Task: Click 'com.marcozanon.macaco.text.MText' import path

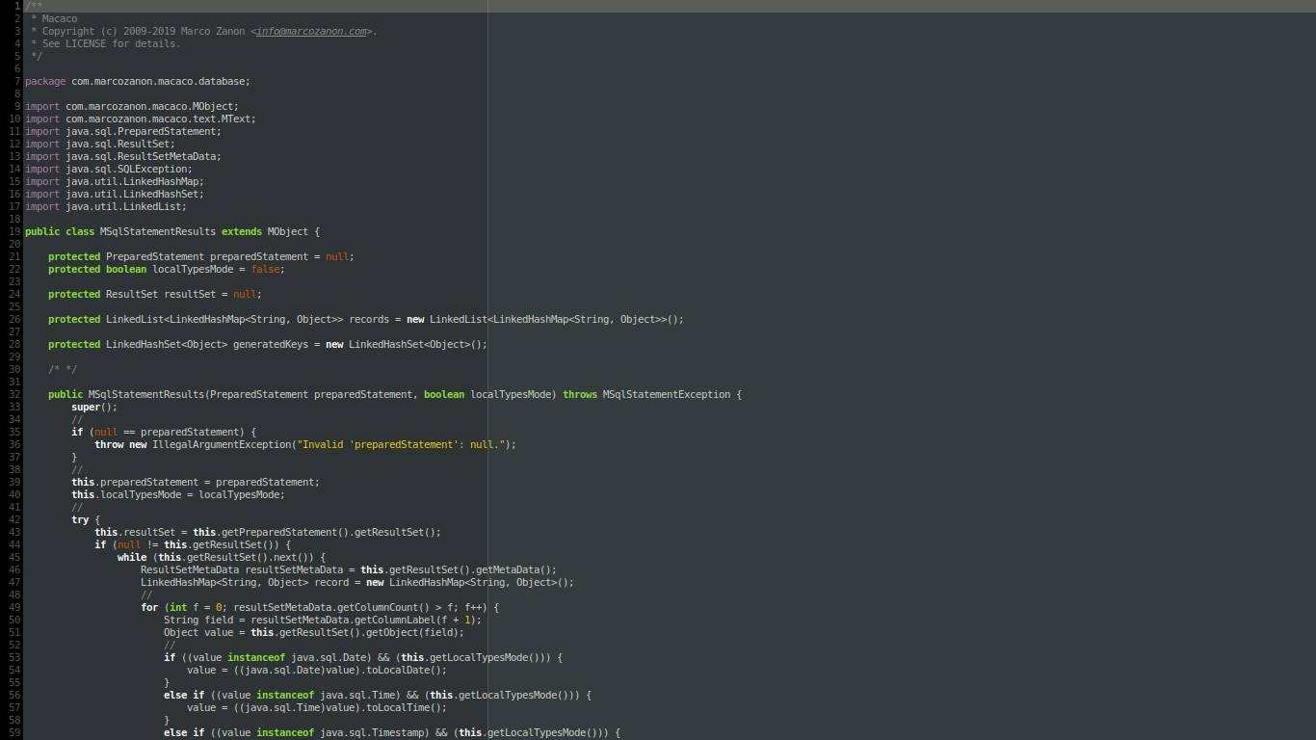Action: pos(158,119)
